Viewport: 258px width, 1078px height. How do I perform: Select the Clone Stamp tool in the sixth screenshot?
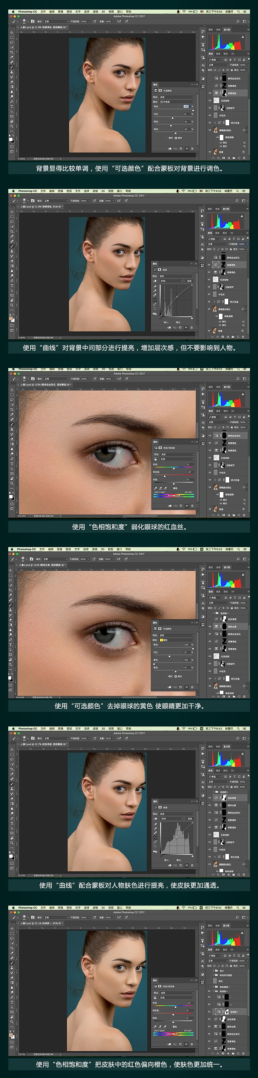[x=12, y=968]
